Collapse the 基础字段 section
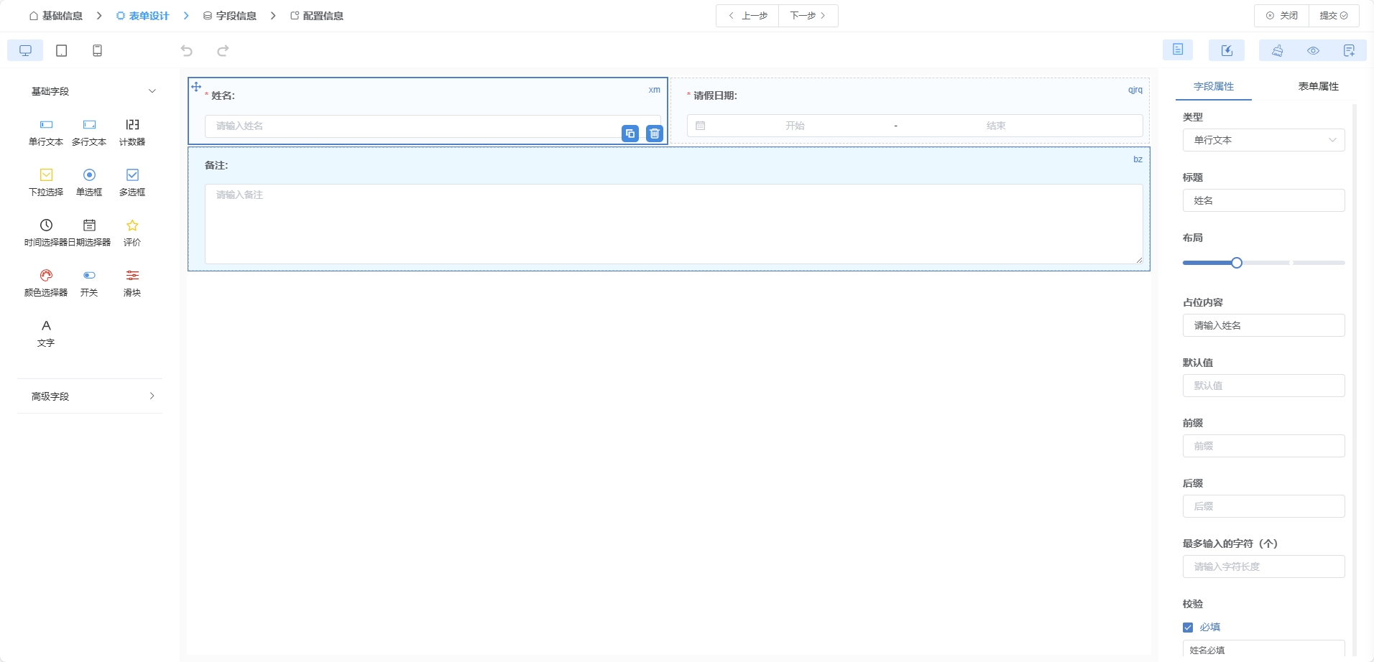Screen dimensions: 1374x662 [91, 91]
